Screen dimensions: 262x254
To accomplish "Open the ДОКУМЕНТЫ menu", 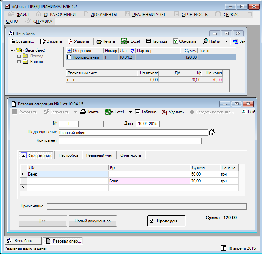I will point(104,15).
